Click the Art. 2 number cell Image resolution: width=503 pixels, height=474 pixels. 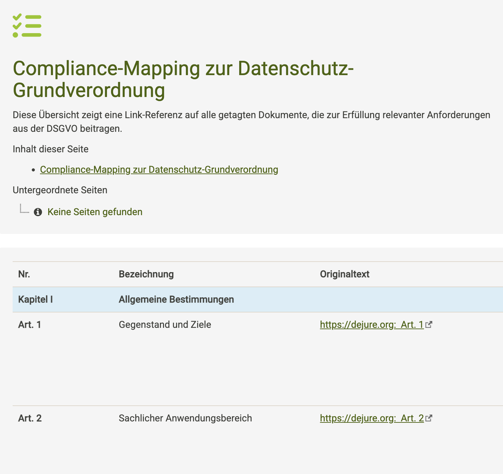point(30,418)
